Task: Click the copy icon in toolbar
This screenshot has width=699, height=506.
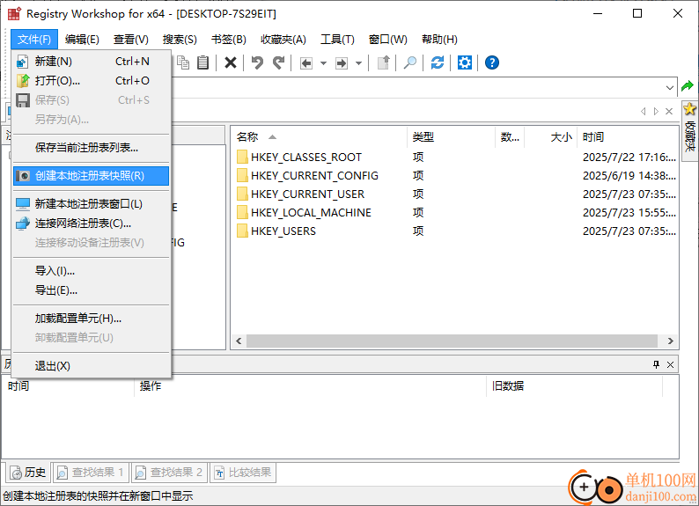Action: (183, 62)
